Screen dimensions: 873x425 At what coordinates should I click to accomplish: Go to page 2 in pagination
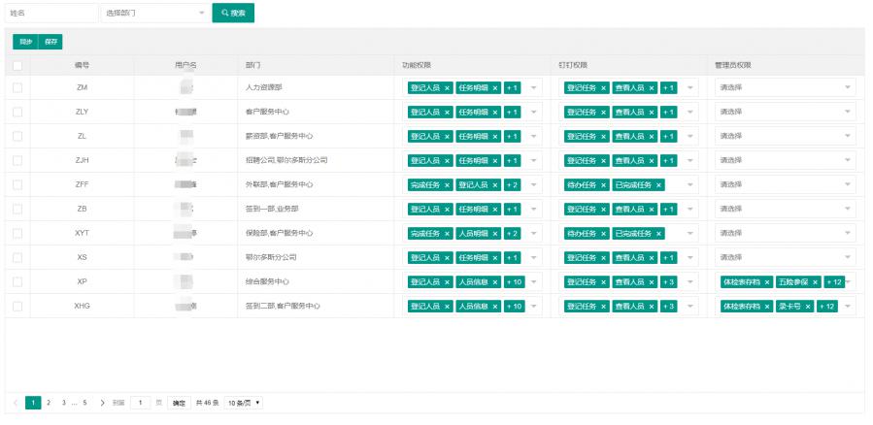[49, 402]
